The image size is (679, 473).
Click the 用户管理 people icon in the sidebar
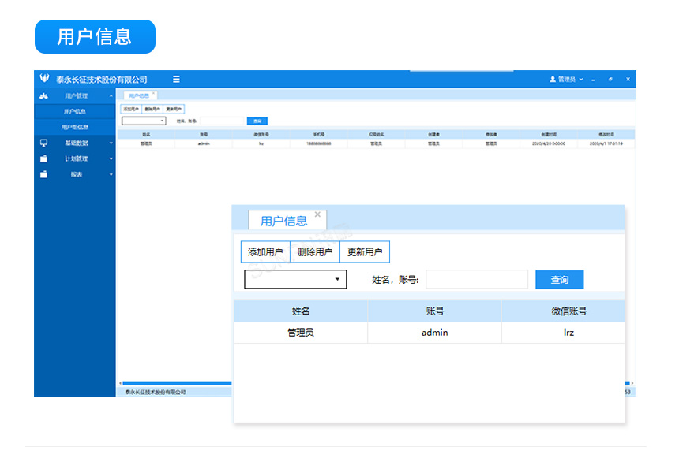[x=44, y=96]
